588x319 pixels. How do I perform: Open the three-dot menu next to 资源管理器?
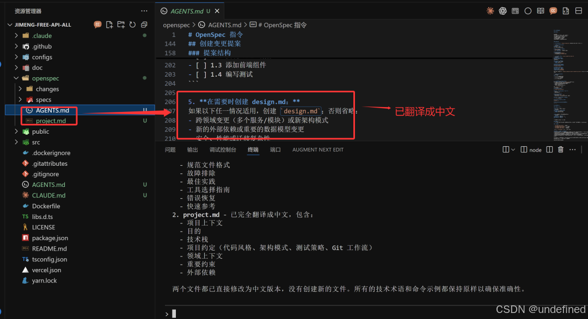[144, 11]
